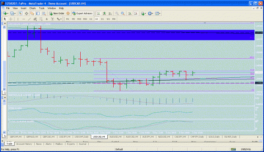The image size is (264, 152).
Task: Toggle Auto Scroll on the chart
Action: [130, 14]
